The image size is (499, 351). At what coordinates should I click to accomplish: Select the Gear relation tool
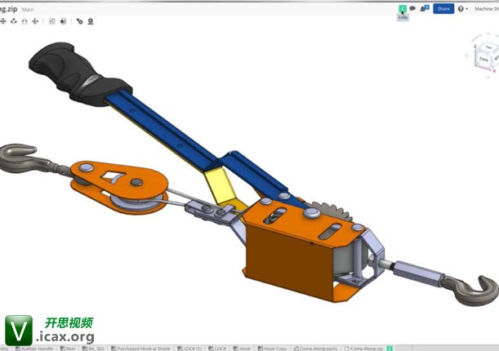click(79, 21)
